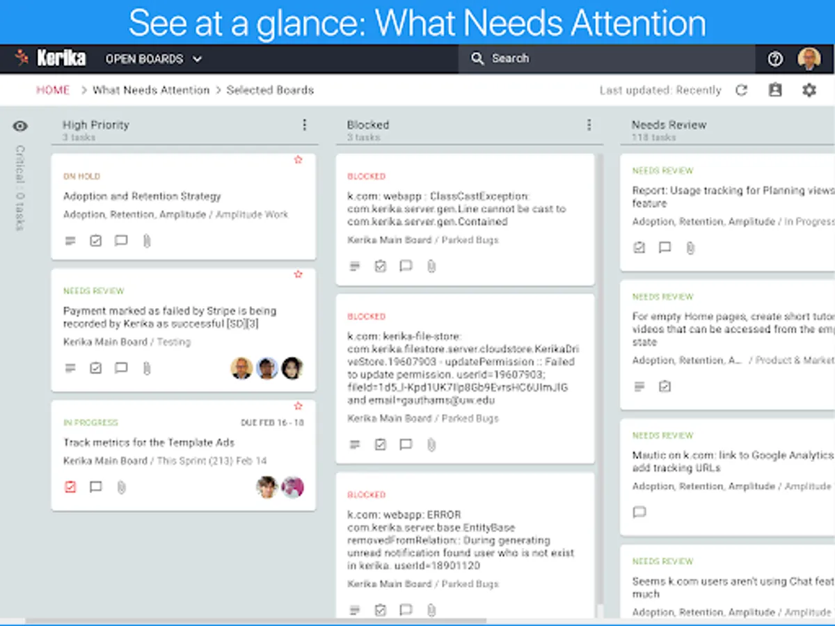Click the first assignee avatar on the Payment card
Image resolution: width=835 pixels, height=626 pixels.
241,368
